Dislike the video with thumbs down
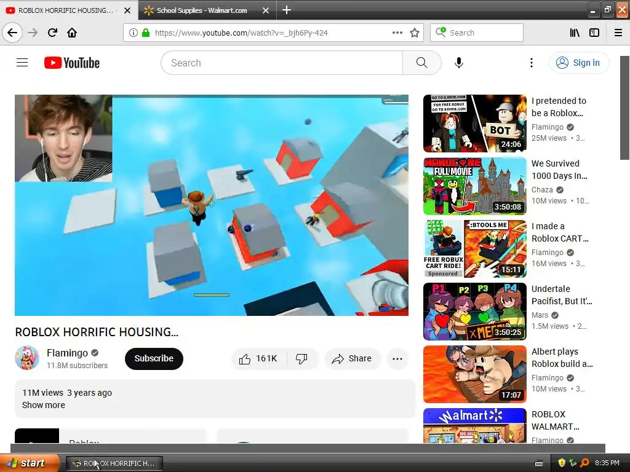The width and height of the screenshot is (630, 472). click(301, 358)
